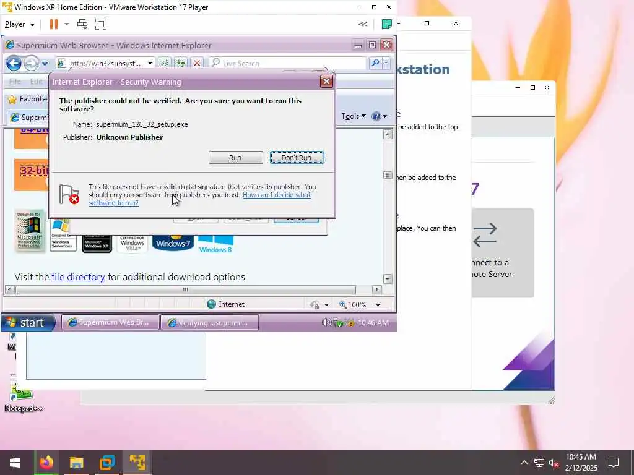
Task: Click Connect to a Remote Server tile
Action: [x=503, y=253]
